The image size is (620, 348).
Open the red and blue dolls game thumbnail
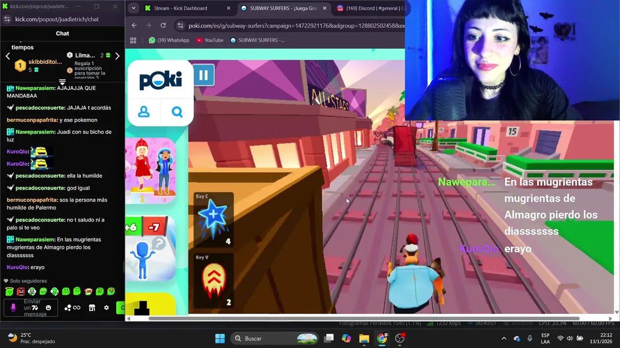coord(151,171)
